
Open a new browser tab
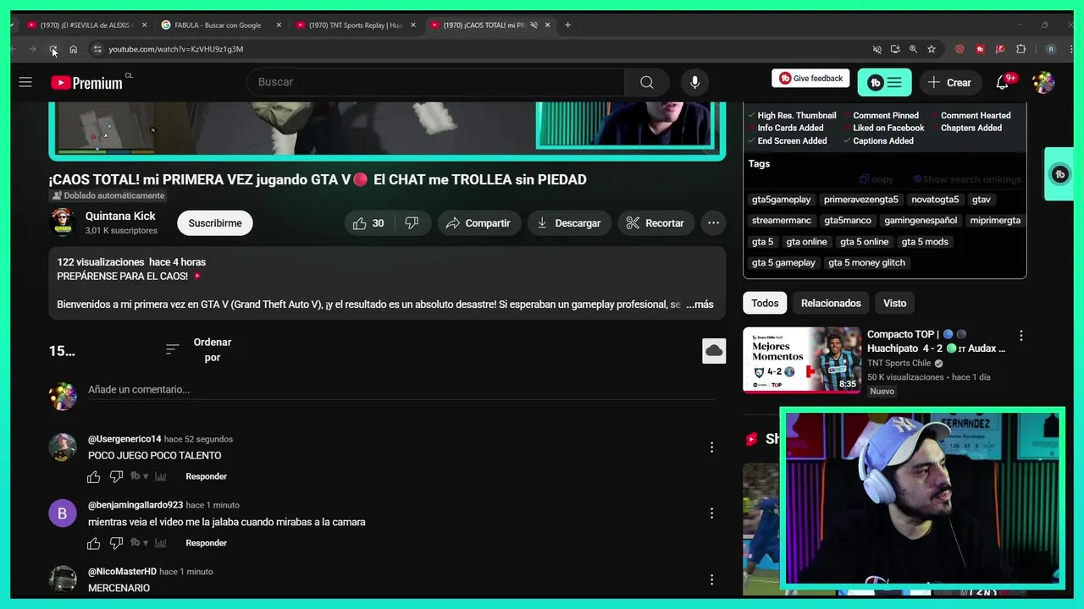tap(567, 25)
